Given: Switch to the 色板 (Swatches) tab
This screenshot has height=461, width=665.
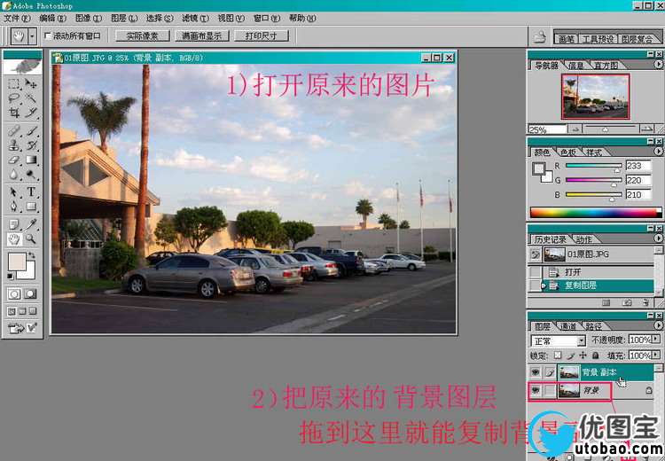Looking at the screenshot, I should point(567,152).
